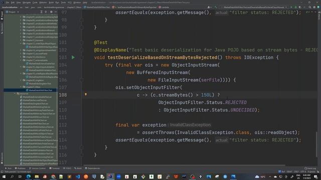Open File Explorer from taskbar
The height and width of the screenshot is (180, 321).
(x=37, y=176)
